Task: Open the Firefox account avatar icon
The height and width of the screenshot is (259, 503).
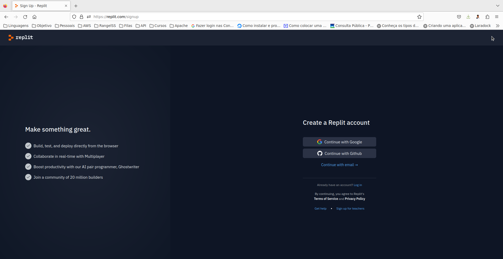Action: [478, 17]
